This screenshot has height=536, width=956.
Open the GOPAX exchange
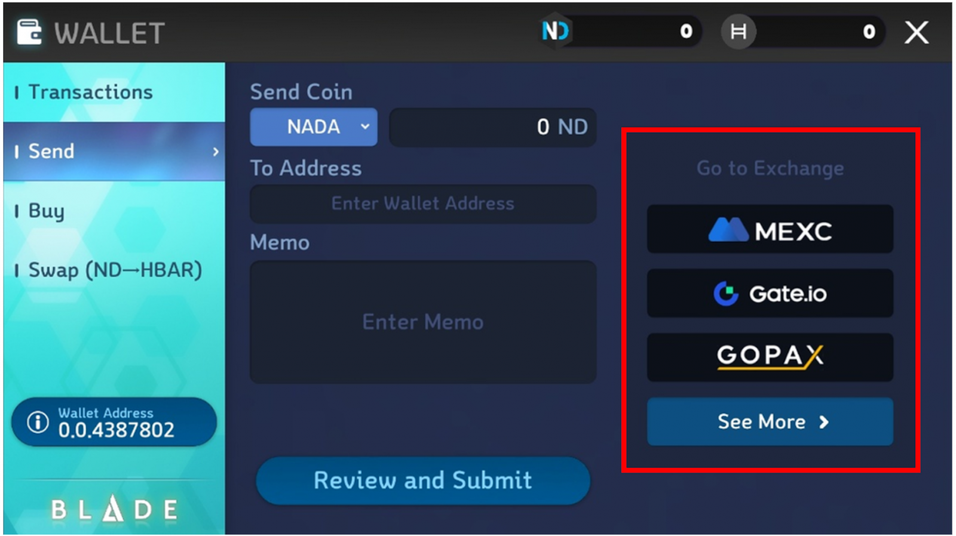[x=770, y=357]
